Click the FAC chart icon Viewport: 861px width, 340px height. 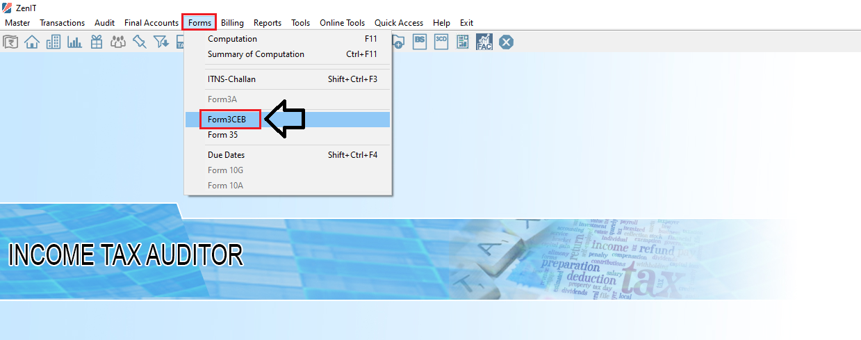(x=484, y=42)
